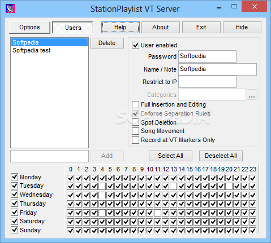
Task: Click Deselect All hours button
Action: pos(221,156)
